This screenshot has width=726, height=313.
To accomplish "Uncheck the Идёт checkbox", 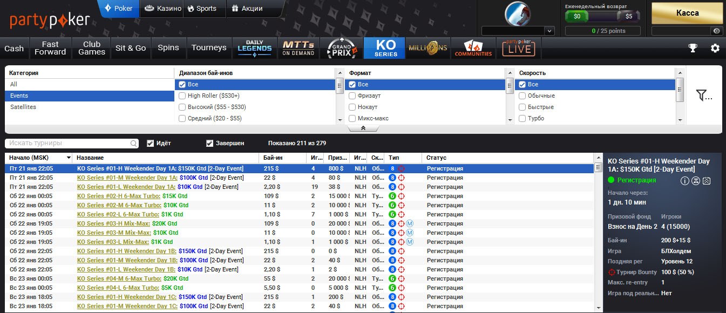I will tap(151, 143).
